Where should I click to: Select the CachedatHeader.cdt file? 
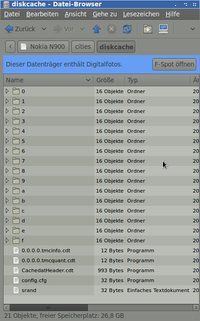point(48,270)
